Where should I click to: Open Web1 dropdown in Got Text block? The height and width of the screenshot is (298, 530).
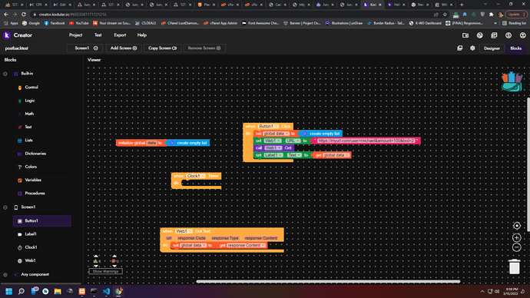click(x=184, y=231)
